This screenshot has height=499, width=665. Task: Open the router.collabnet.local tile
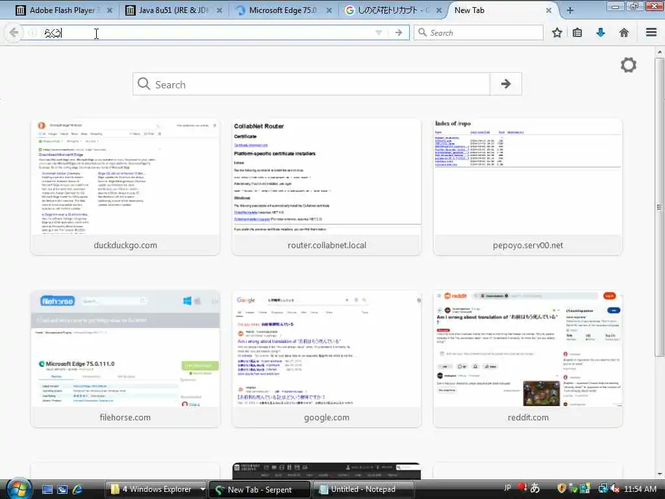tap(327, 186)
